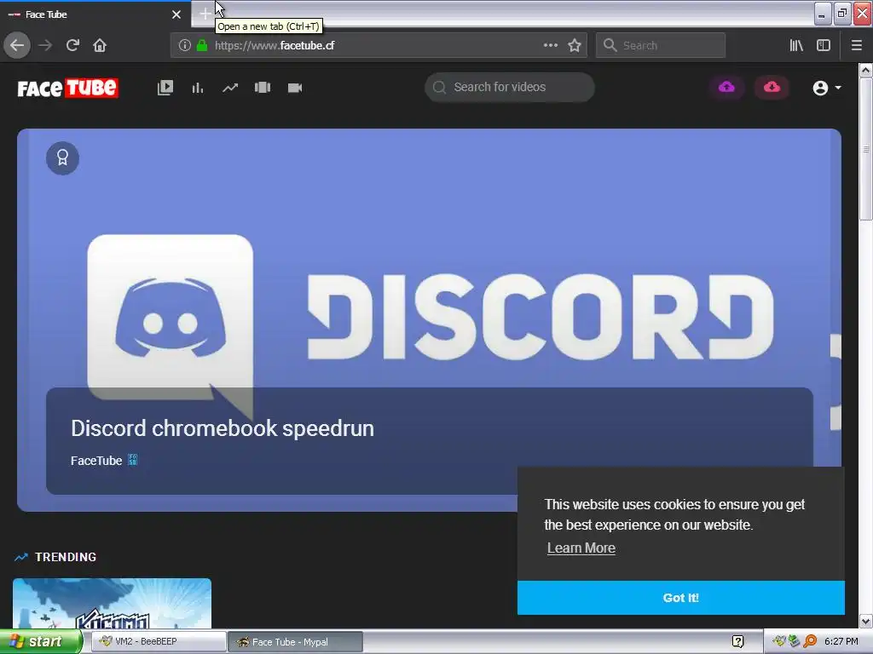The height and width of the screenshot is (654, 873).
Task: Open the browser hamburger menu
Action: coord(857,45)
